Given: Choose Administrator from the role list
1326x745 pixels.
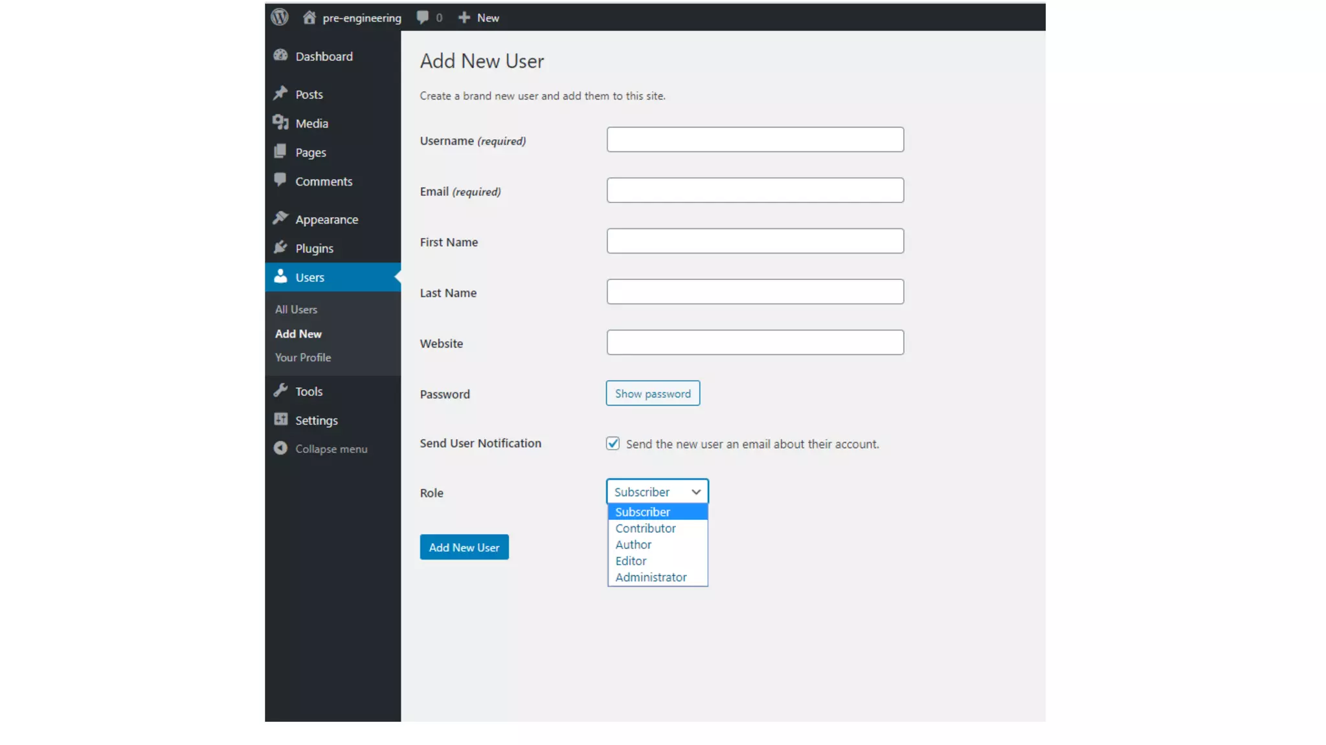Looking at the screenshot, I should coord(651,578).
